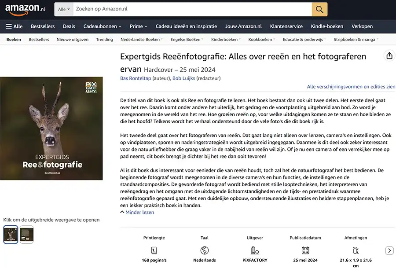
Task: Open the Kindle-boeken menu item
Action: coord(327,26)
